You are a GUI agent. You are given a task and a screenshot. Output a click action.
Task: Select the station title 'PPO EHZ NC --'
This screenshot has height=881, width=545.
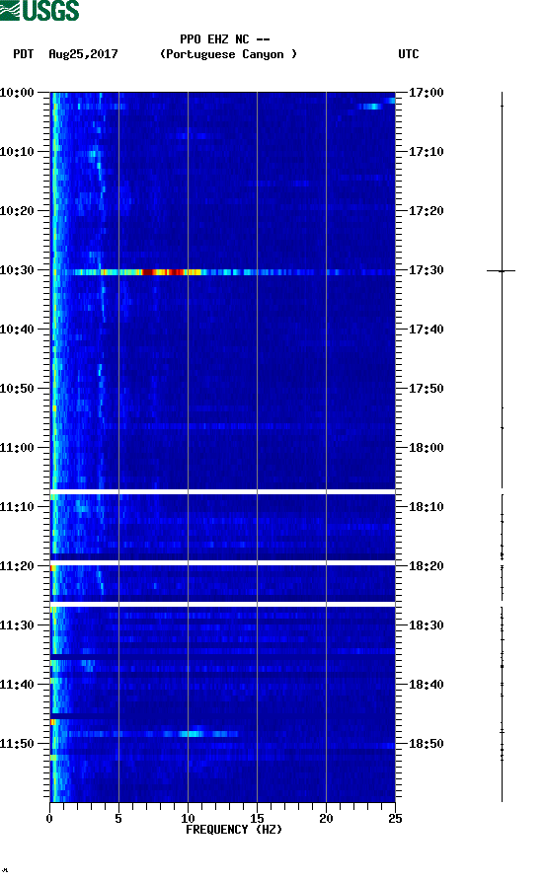click(x=224, y=39)
